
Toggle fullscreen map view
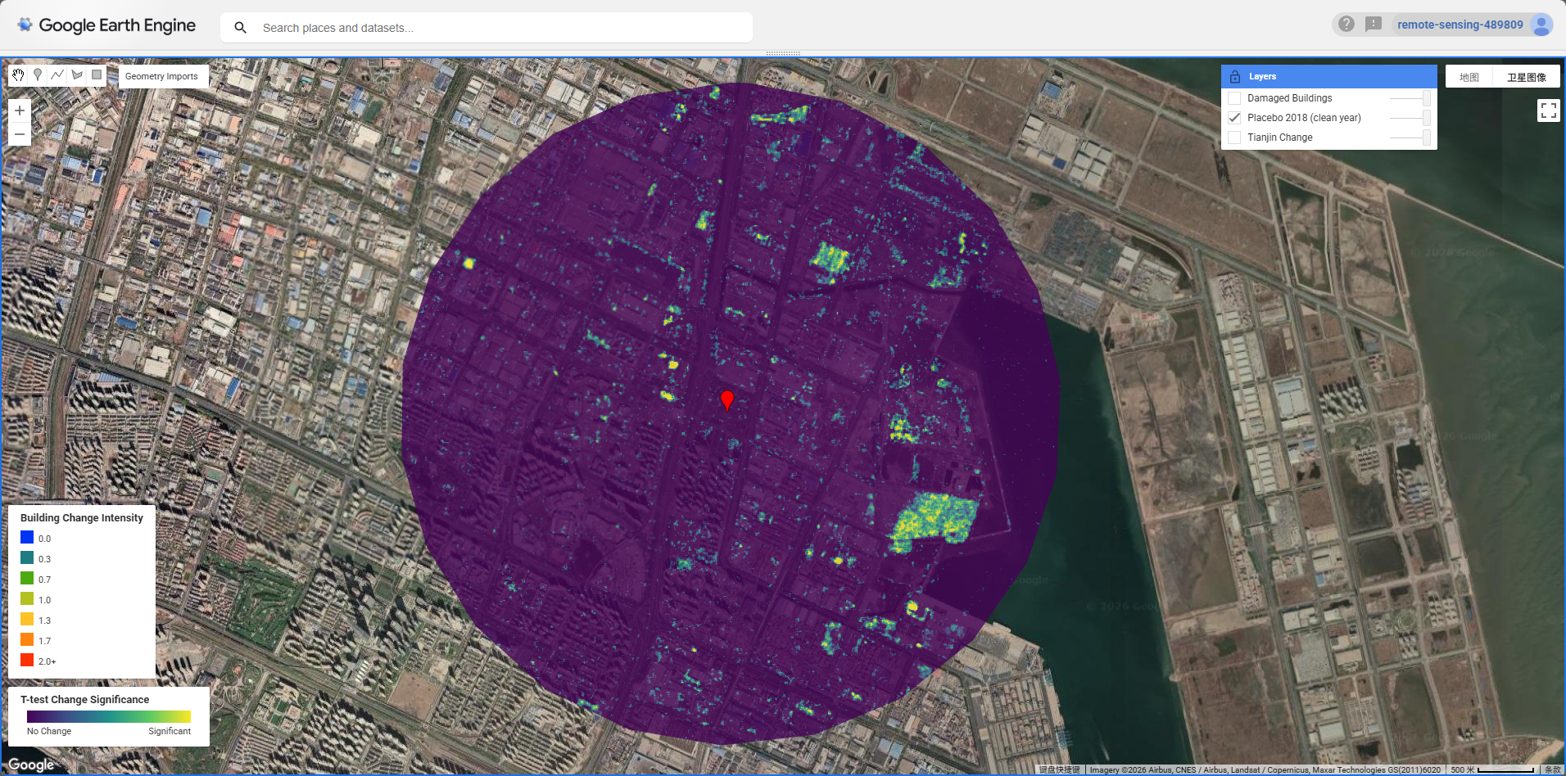[1548, 111]
